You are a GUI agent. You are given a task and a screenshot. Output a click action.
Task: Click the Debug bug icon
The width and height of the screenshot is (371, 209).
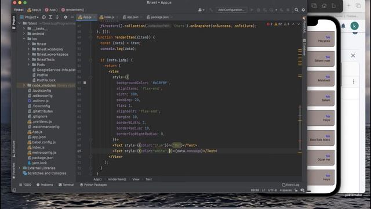coord(258,10)
